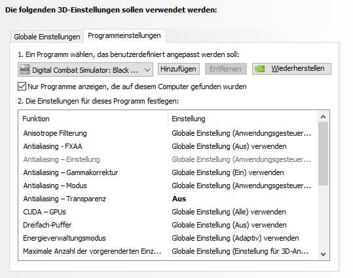
Task: Open CUDA GPUs setting value (Alle)
Action: coord(229,212)
